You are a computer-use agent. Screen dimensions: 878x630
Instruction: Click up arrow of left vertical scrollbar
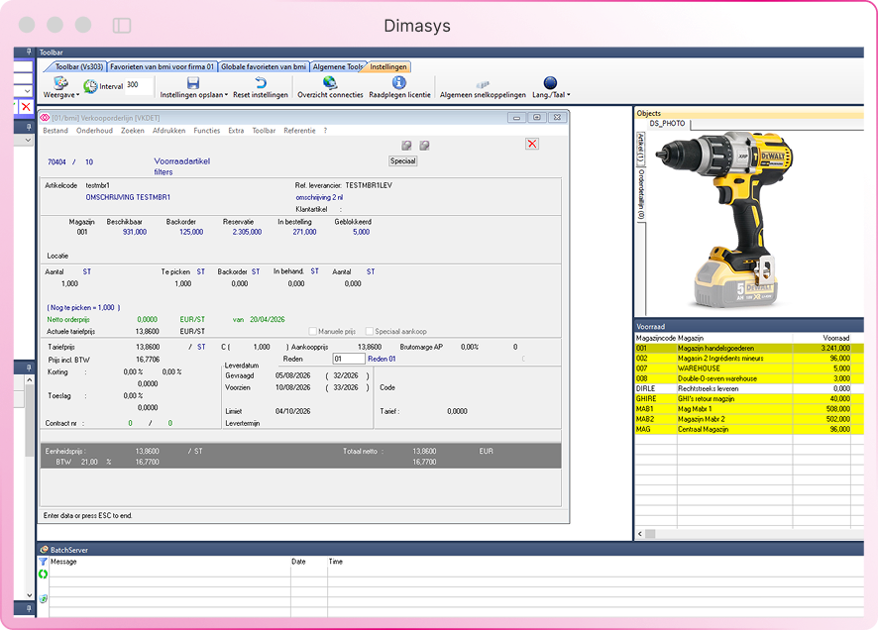pyautogui.click(x=29, y=380)
